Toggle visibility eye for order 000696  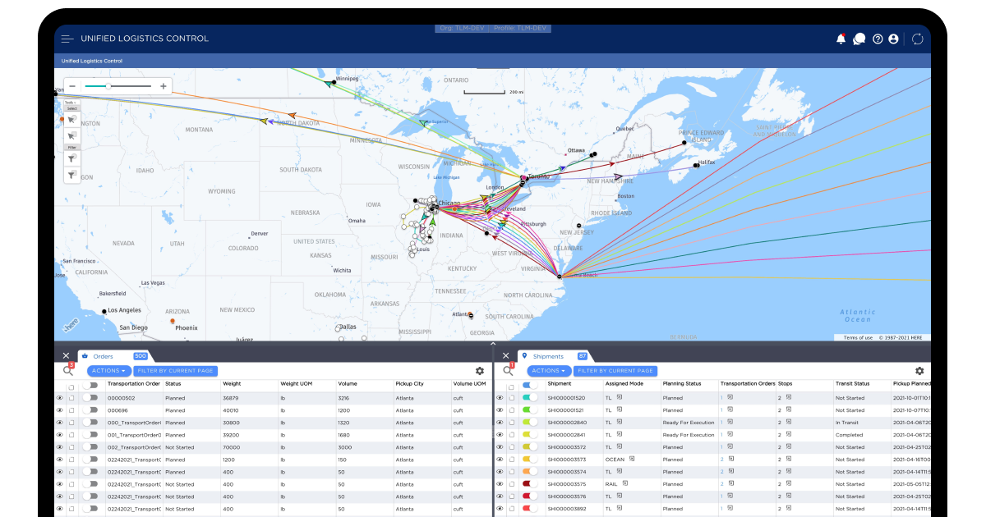59,410
